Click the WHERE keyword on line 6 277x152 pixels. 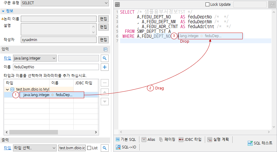(x=129, y=36)
